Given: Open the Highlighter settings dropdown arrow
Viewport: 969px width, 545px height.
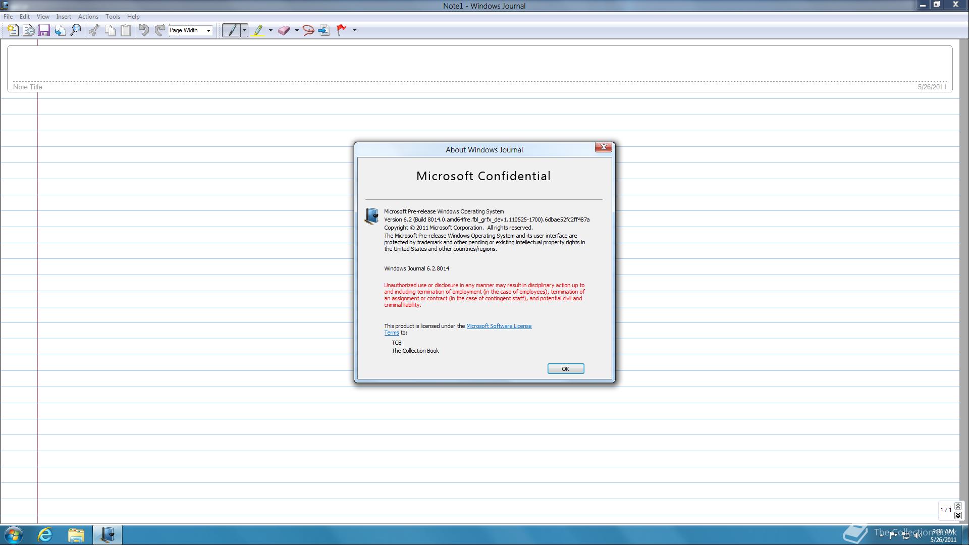Looking at the screenshot, I should [271, 30].
